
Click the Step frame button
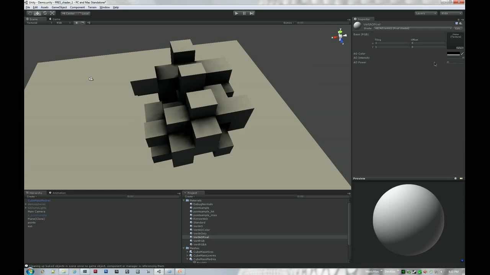252,13
